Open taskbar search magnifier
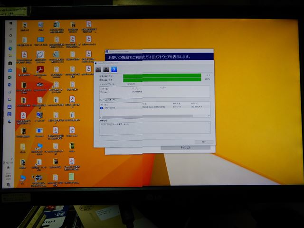The height and width of the screenshot is (228, 304). pos(11,29)
